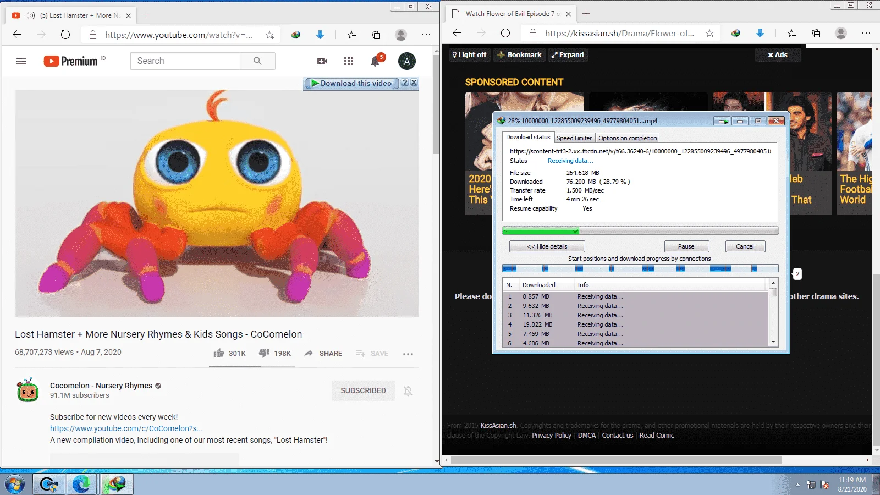The width and height of the screenshot is (880, 495).
Task: Open YouTube apps grid icon
Action: coord(349,61)
